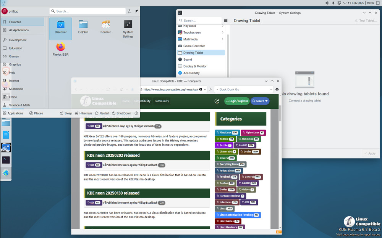Image resolution: width=382 pixels, height=238 pixels.
Task: Open the website Search dropdown button
Action: (x=260, y=101)
